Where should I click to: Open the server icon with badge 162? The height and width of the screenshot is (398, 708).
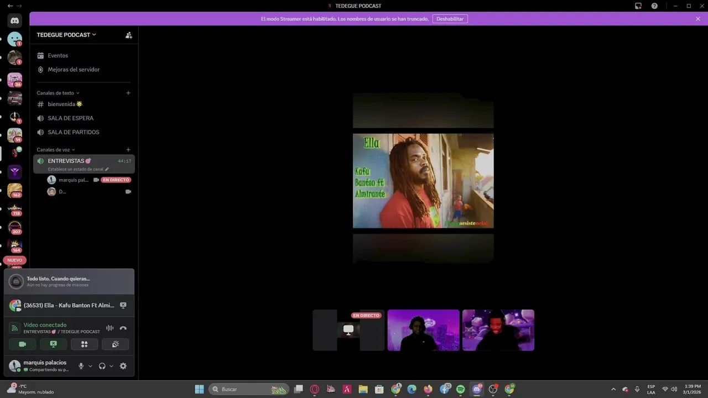pos(15,191)
